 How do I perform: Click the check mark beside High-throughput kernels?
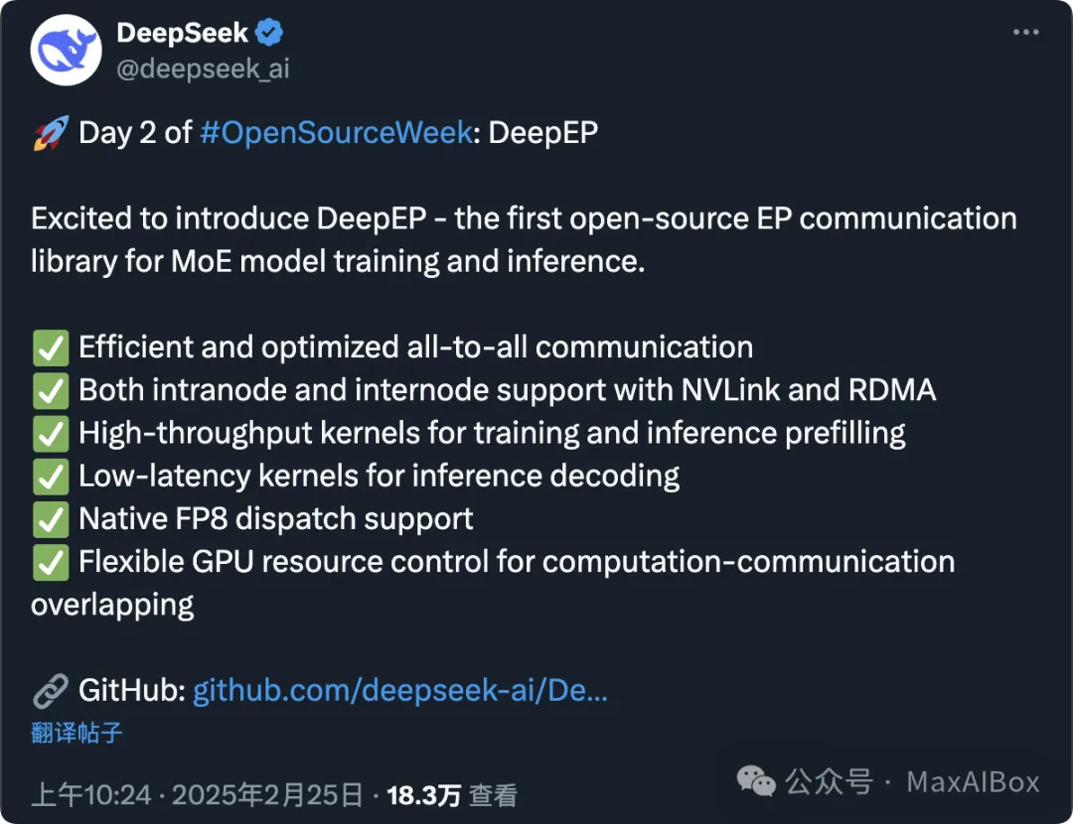click(50, 433)
